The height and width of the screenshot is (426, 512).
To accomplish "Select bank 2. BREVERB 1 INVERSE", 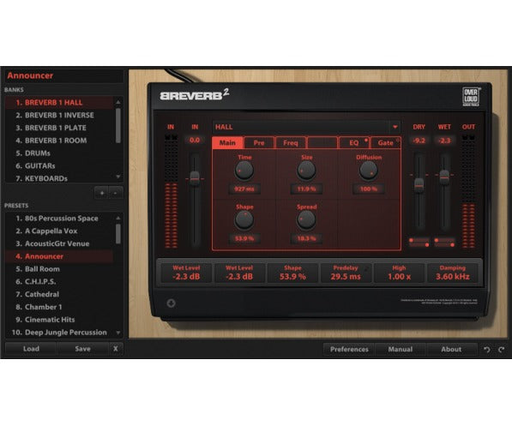I will pyautogui.click(x=59, y=115).
